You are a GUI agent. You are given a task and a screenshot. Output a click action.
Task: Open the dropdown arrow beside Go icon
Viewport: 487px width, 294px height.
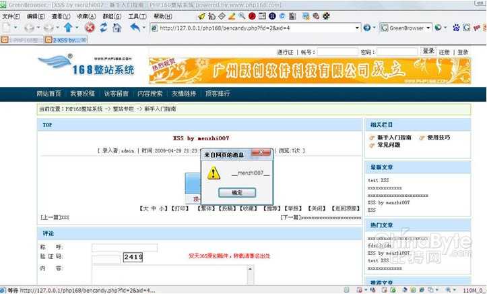point(375,28)
